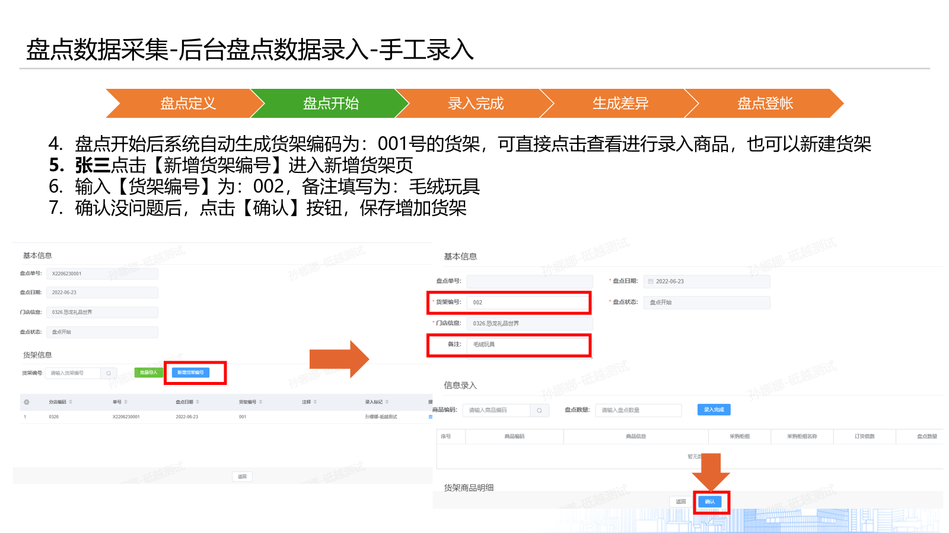
Task: Click the 请输入商品编码 input field
Action: (x=496, y=410)
